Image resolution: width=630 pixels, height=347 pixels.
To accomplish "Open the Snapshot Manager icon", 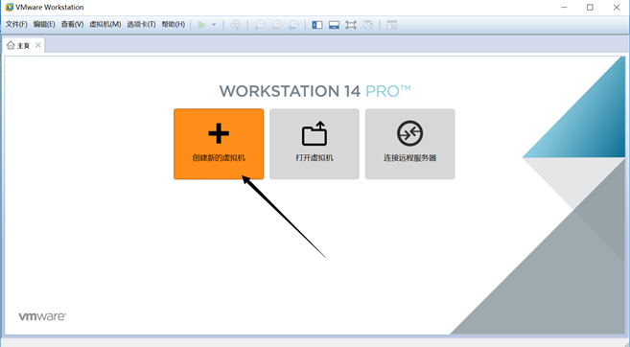I will (x=294, y=25).
